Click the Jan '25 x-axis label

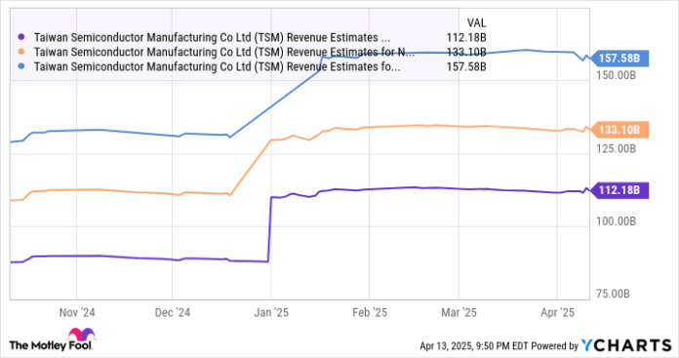[271, 312]
